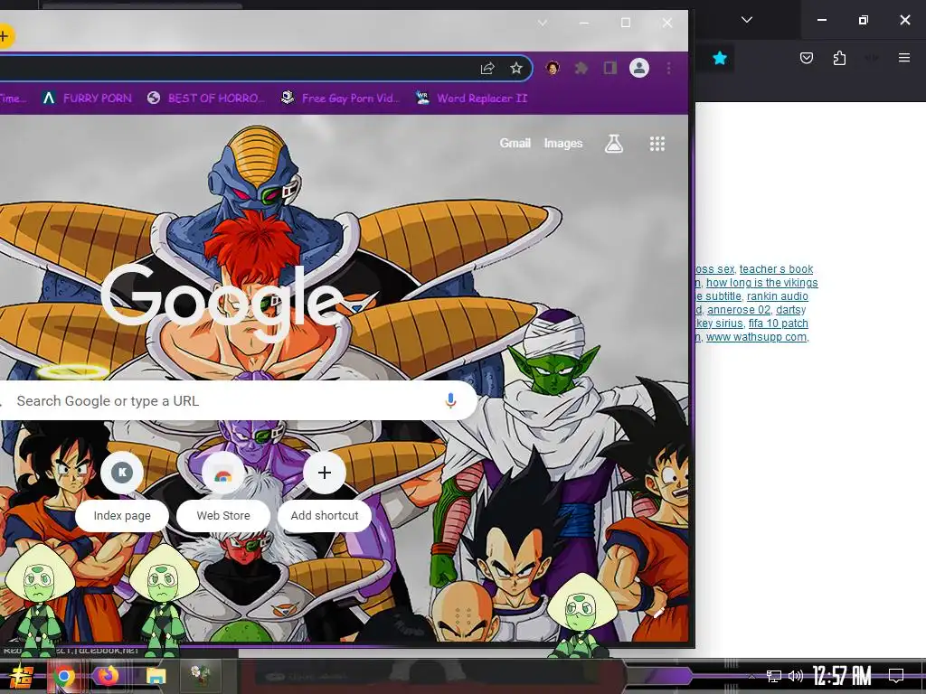Follow the 'dartsy' link

click(790, 310)
